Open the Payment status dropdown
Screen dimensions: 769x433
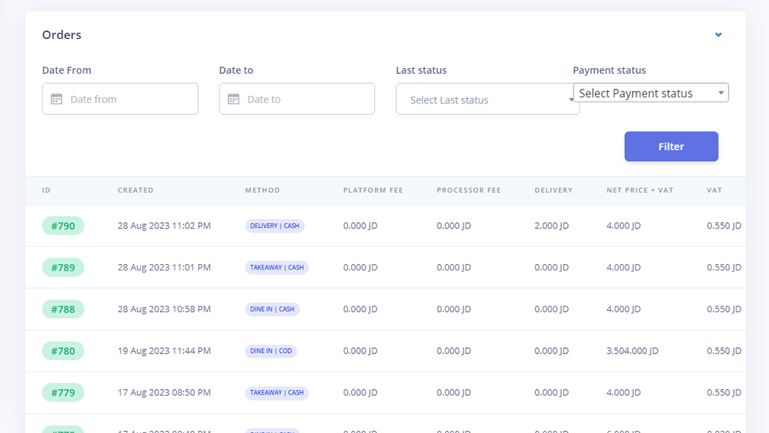pos(650,93)
